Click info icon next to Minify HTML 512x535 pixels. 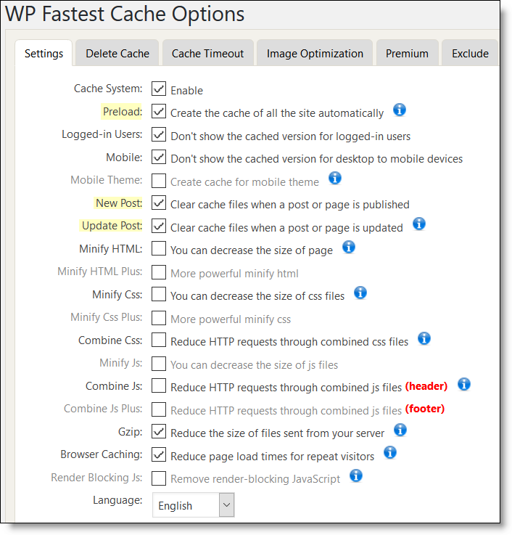348,248
